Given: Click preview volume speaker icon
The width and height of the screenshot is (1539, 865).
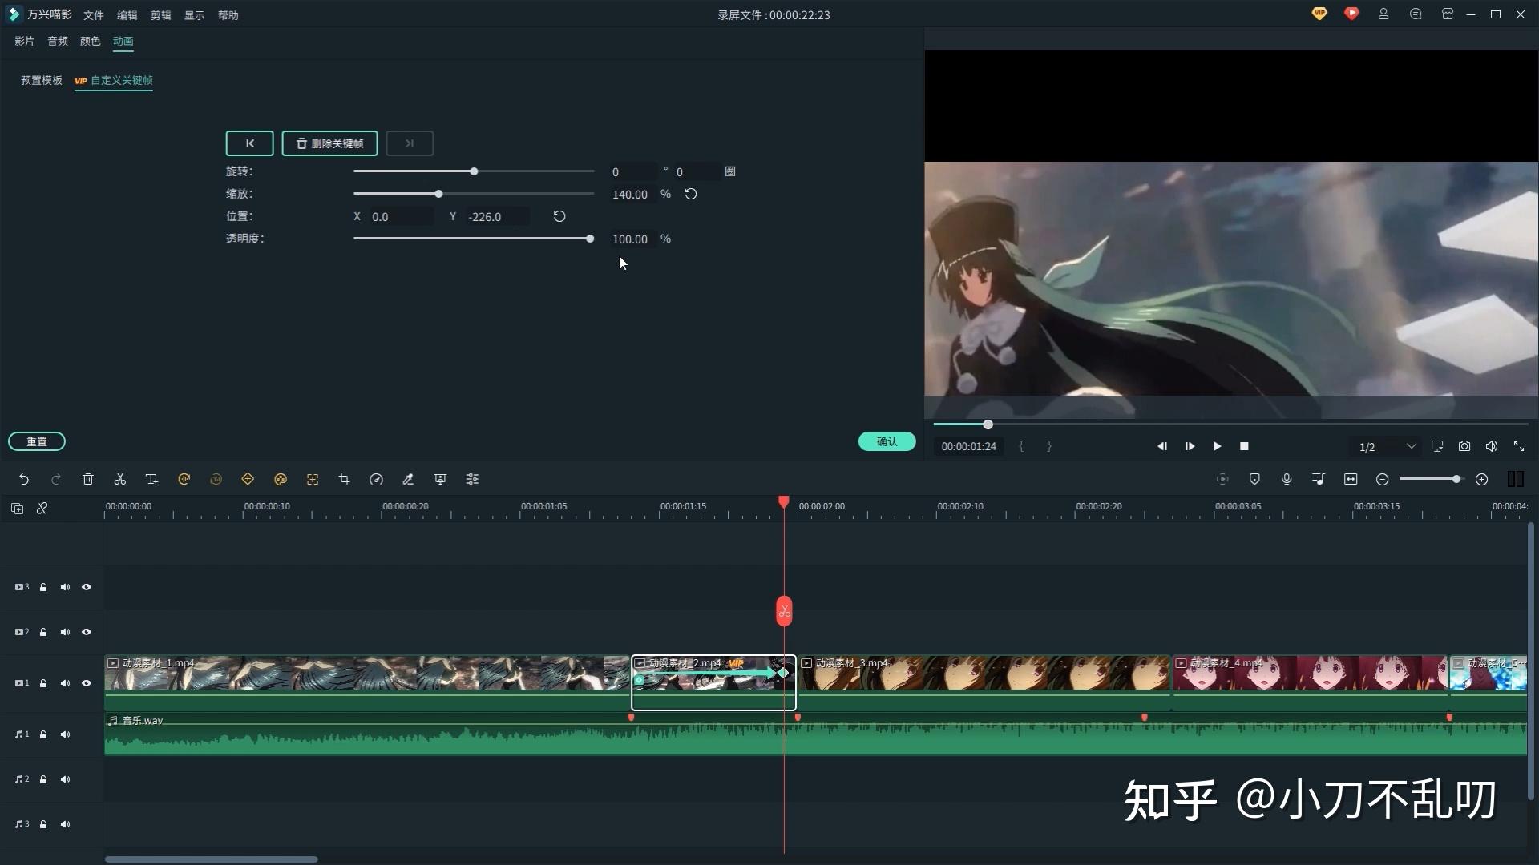Looking at the screenshot, I should click(x=1492, y=446).
